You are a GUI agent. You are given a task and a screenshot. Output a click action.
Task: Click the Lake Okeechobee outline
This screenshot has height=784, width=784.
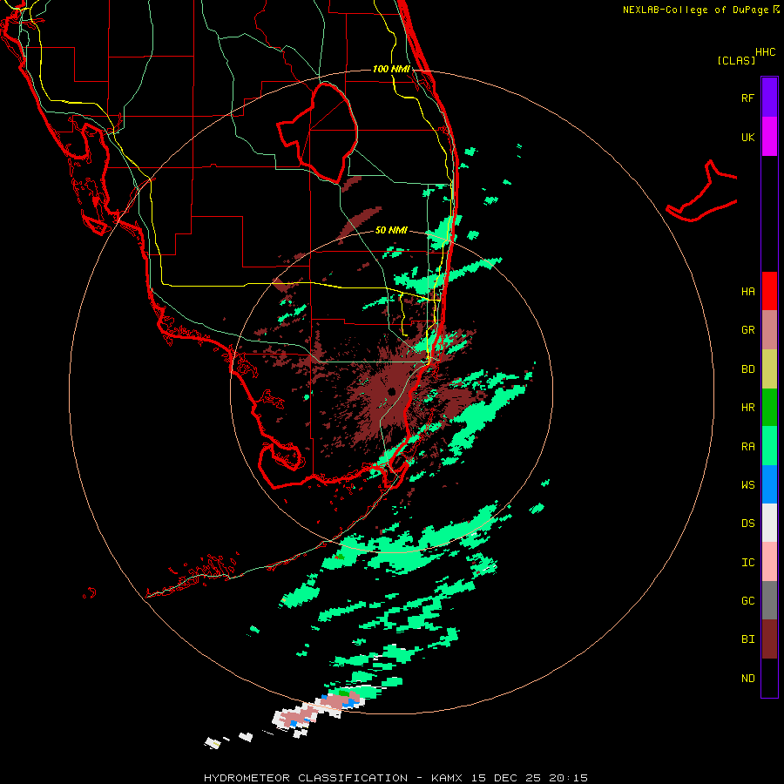pos(318,132)
